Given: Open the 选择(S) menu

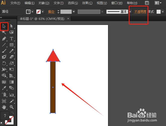Looking at the screenshot, I should tap(73, 3).
